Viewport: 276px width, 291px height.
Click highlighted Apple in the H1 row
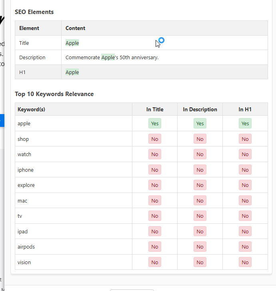pyautogui.click(x=72, y=72)
